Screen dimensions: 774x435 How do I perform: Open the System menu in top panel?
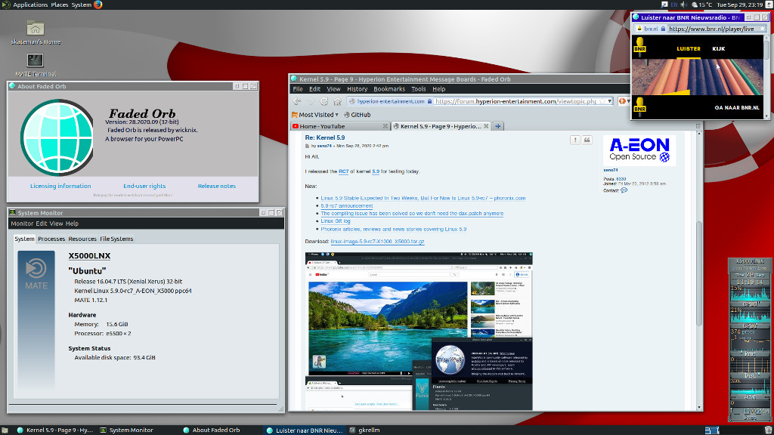[x=82, y=5]
